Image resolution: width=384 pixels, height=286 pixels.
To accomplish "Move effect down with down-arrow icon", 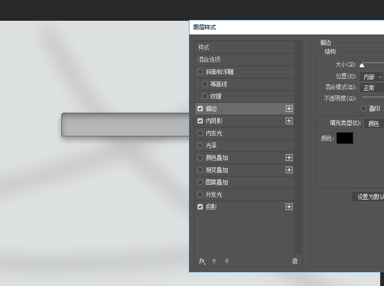I will click(226, 261).
